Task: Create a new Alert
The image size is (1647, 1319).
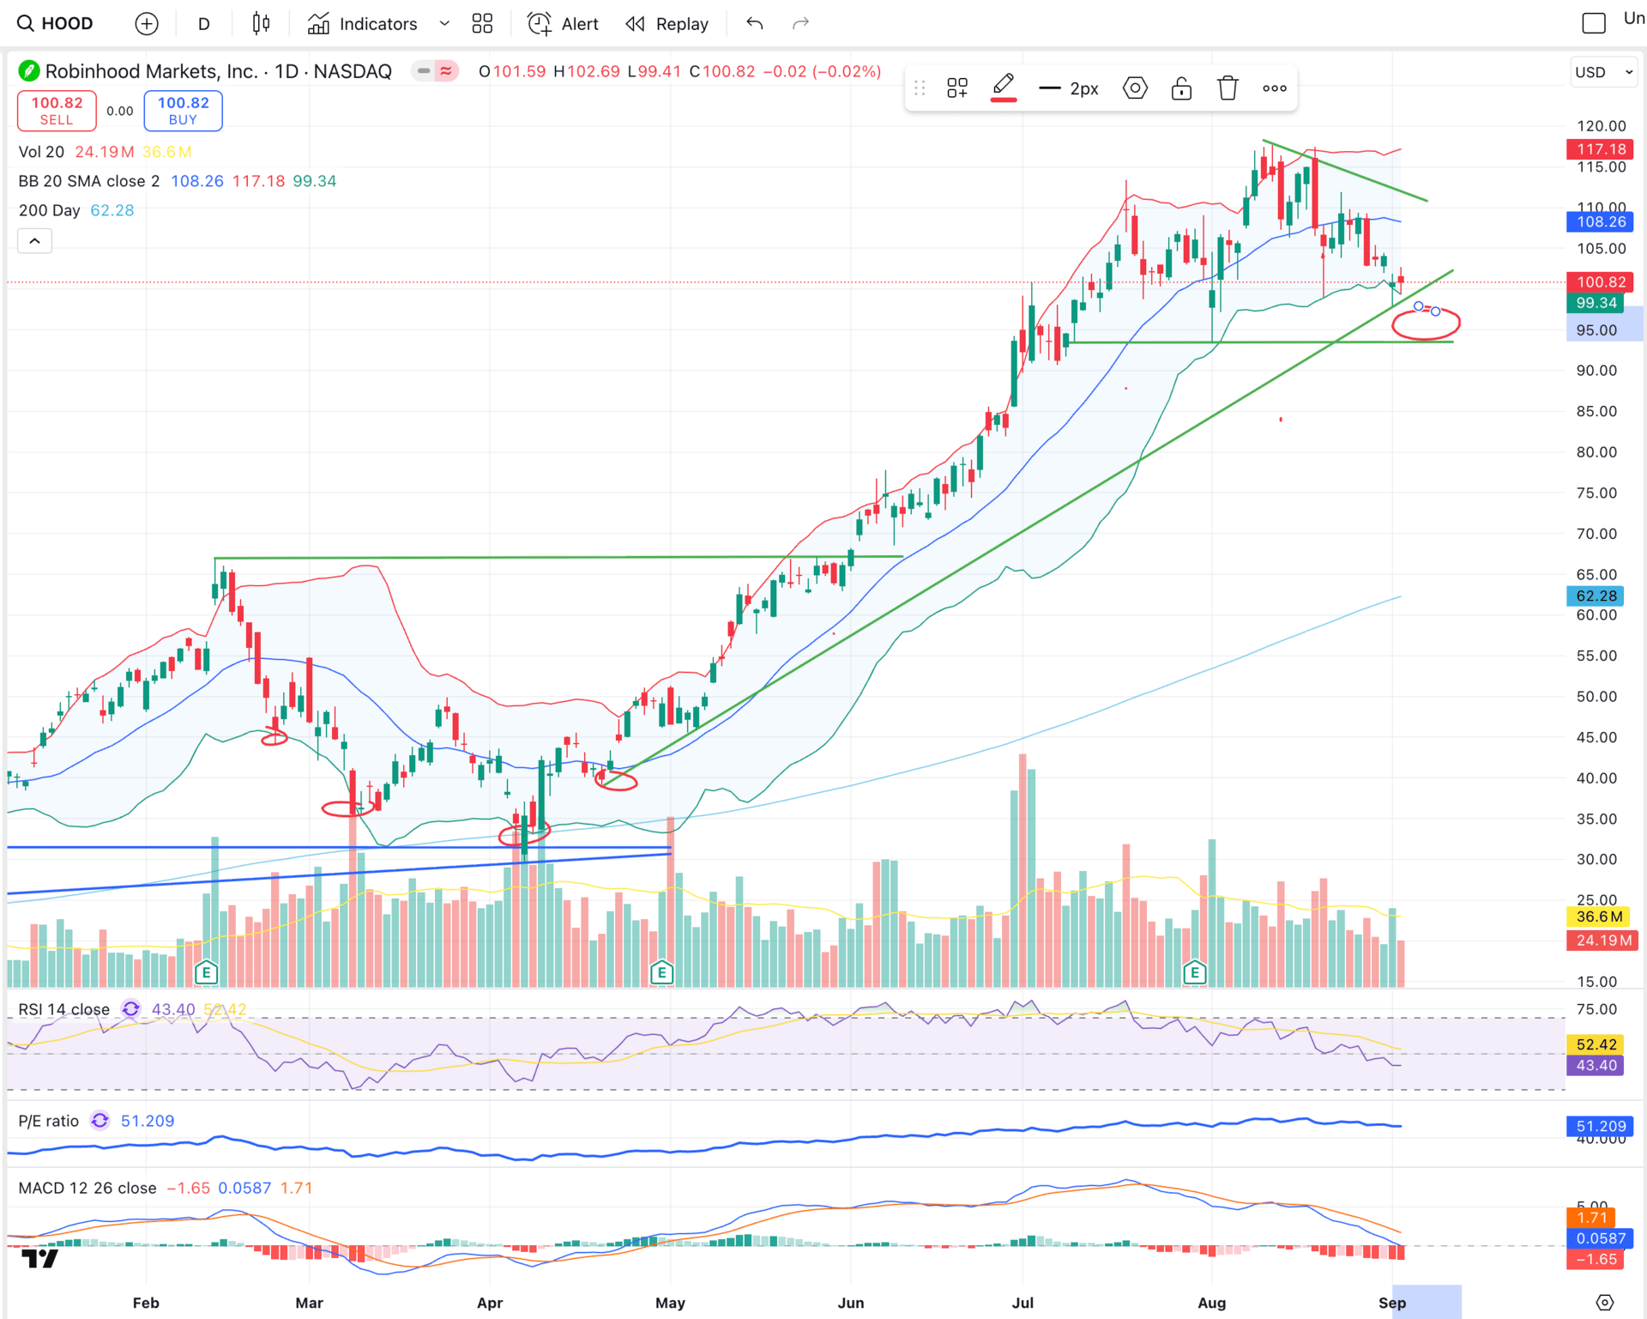Action: (563, 23)
